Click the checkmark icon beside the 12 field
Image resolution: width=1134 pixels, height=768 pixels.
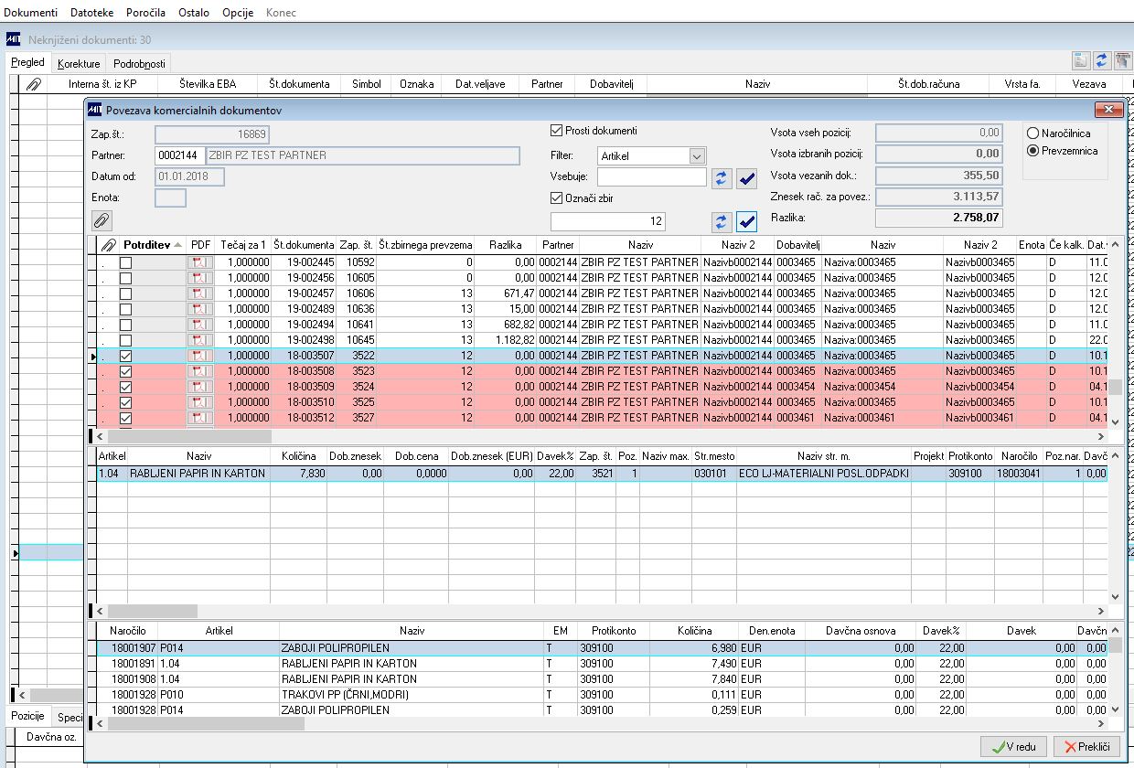(x=747, y=221)
